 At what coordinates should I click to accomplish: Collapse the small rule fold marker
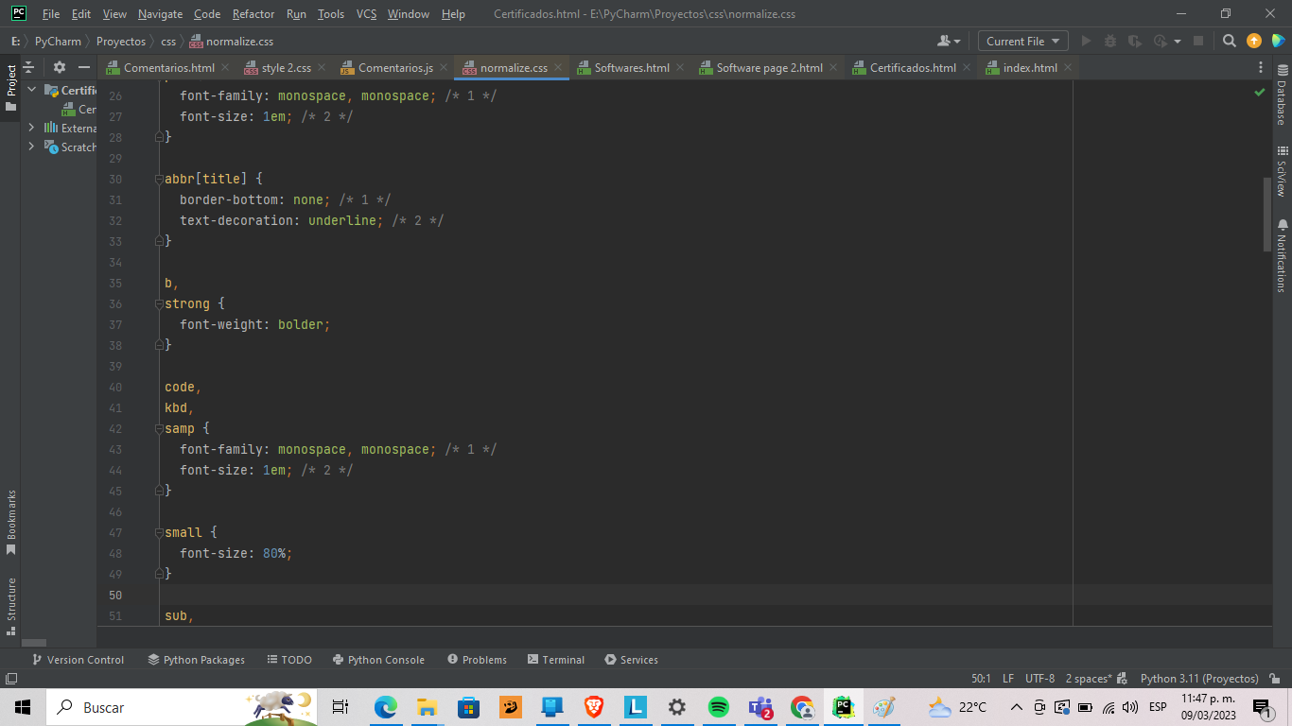click(160, 533)
